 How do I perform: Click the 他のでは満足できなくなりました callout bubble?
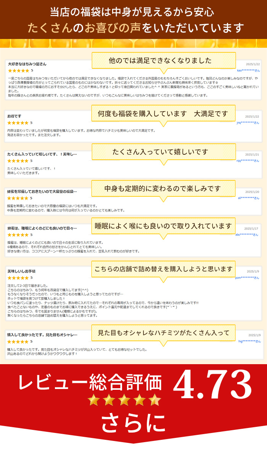click(163, 60)
